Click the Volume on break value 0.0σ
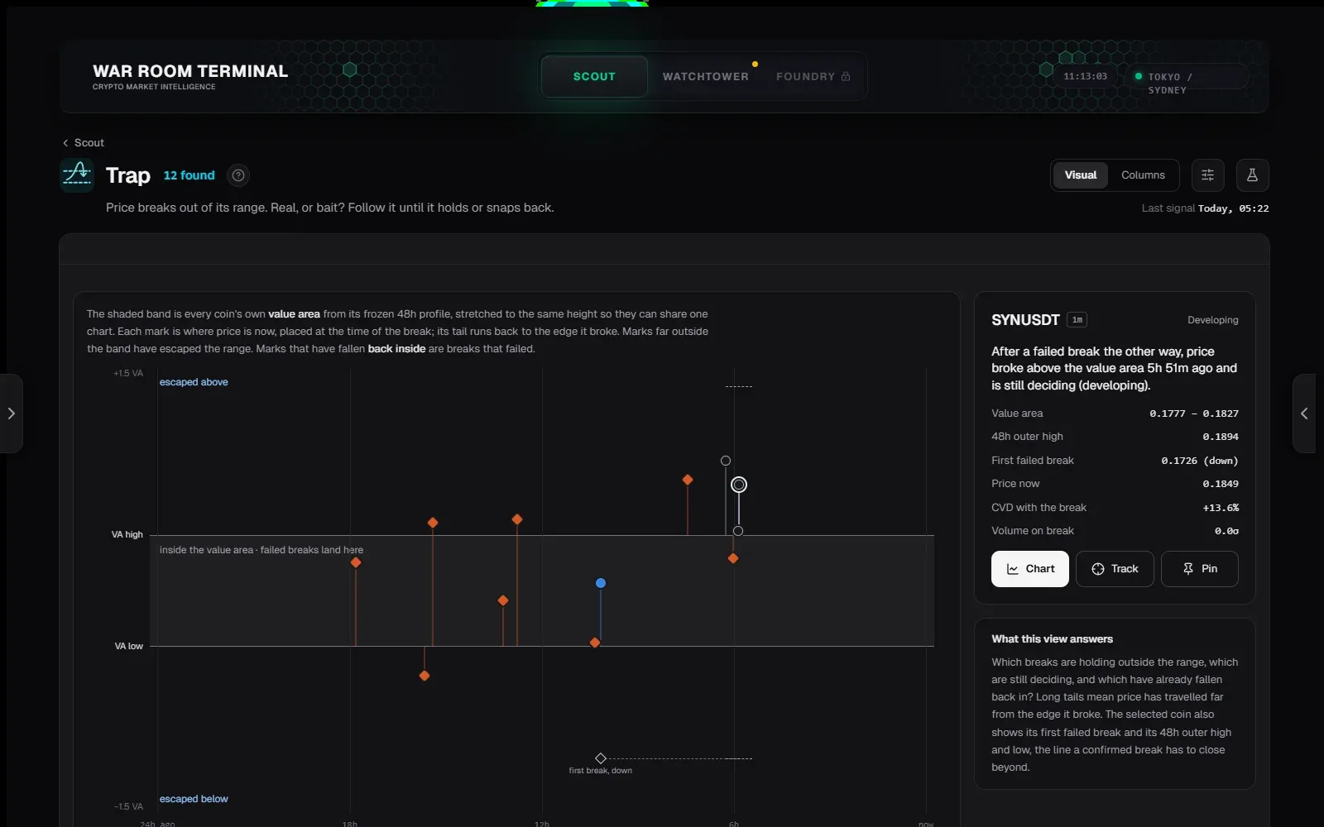 [1226, 531]
